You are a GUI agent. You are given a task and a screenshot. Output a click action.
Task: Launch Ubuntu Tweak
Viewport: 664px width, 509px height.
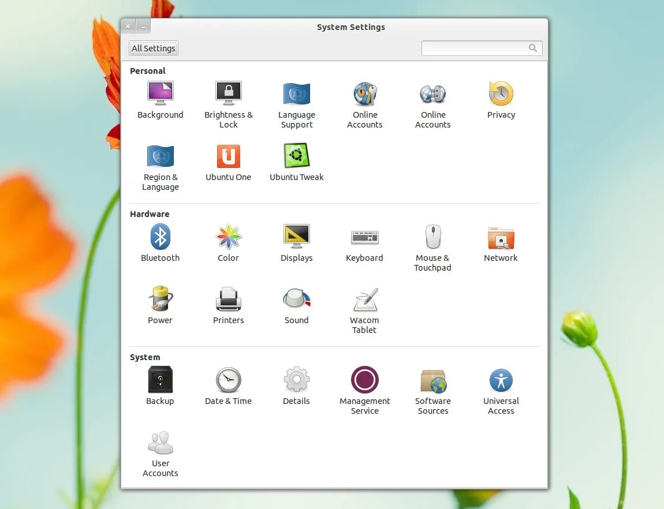pos(296,156)
